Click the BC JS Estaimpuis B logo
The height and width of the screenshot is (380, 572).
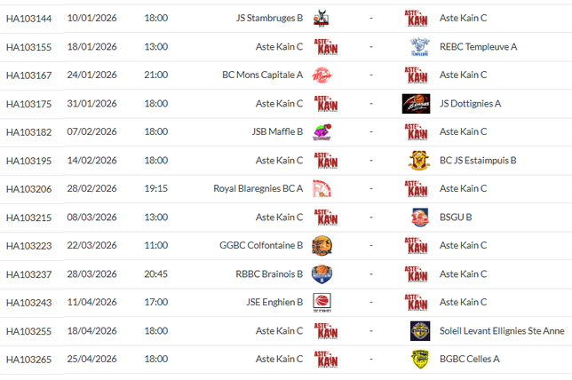[420, 160]
